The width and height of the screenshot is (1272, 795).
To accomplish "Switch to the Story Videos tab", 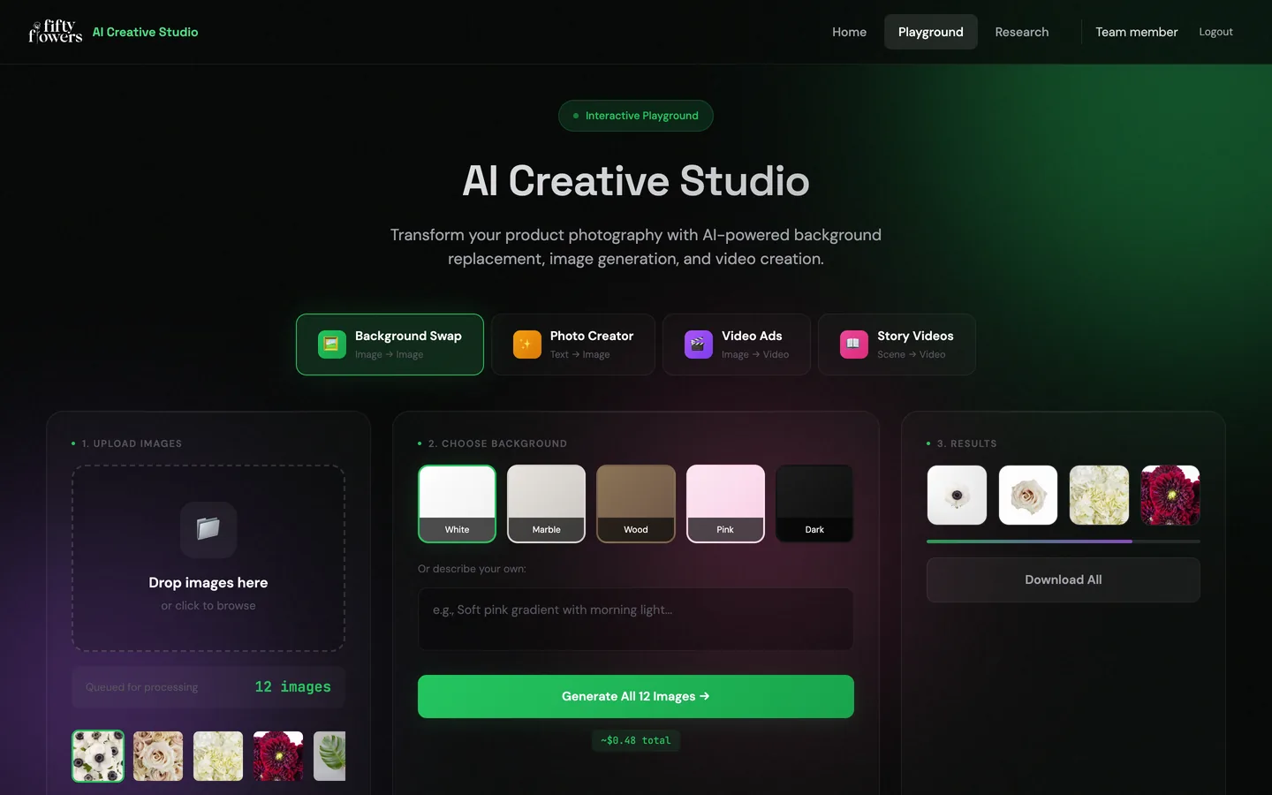I will tap(897, 344).
